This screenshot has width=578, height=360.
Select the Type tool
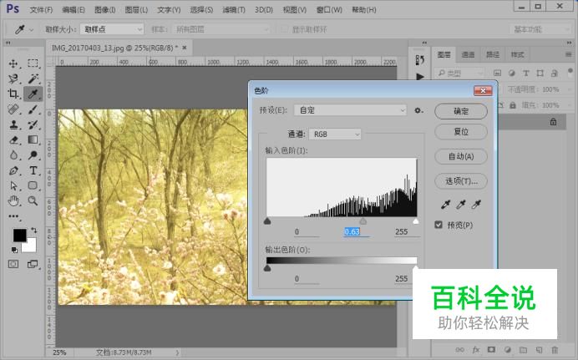click(33, 170)
